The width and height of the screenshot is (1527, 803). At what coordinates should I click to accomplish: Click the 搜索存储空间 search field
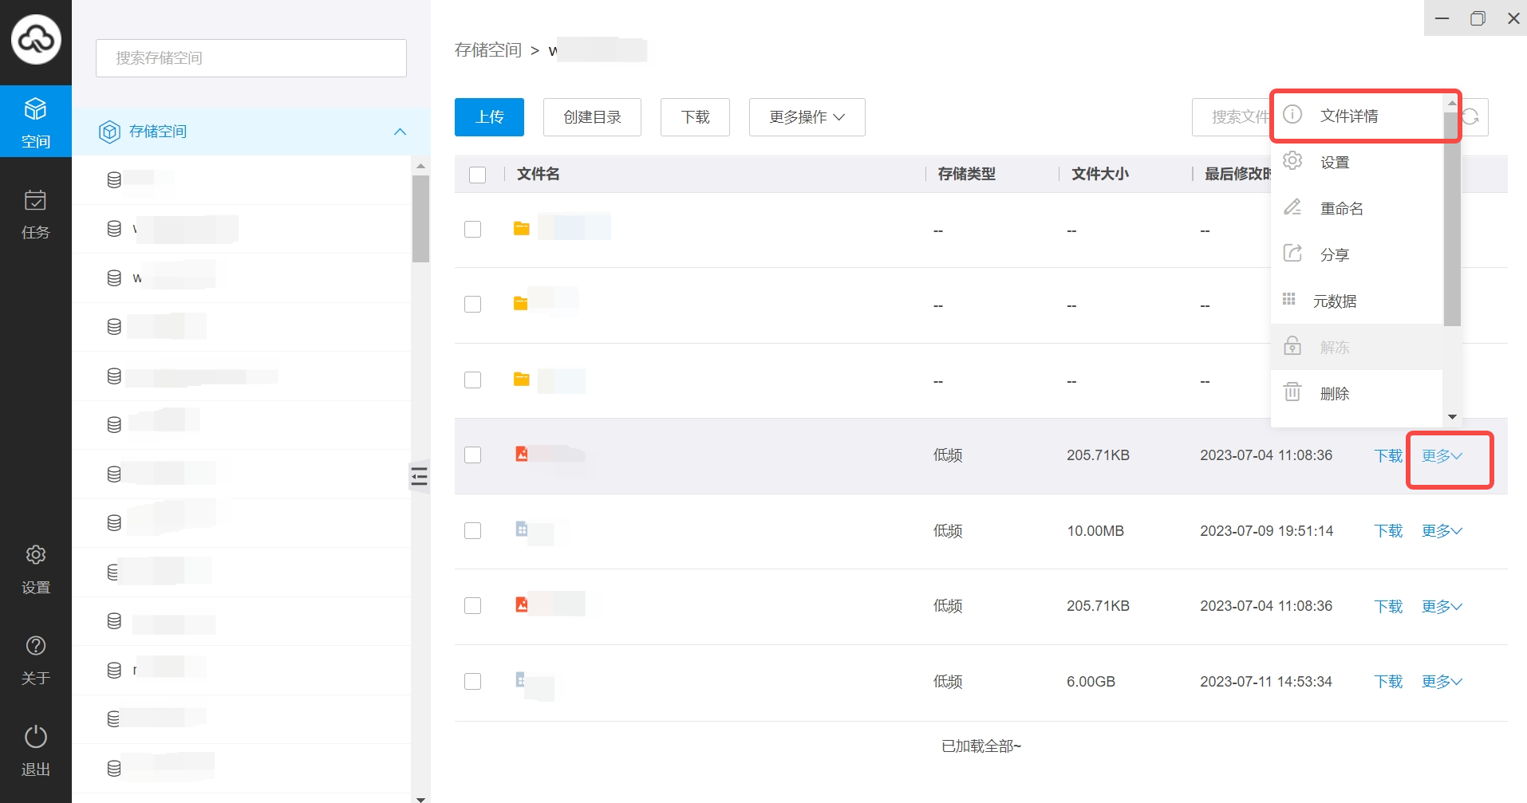251,58
